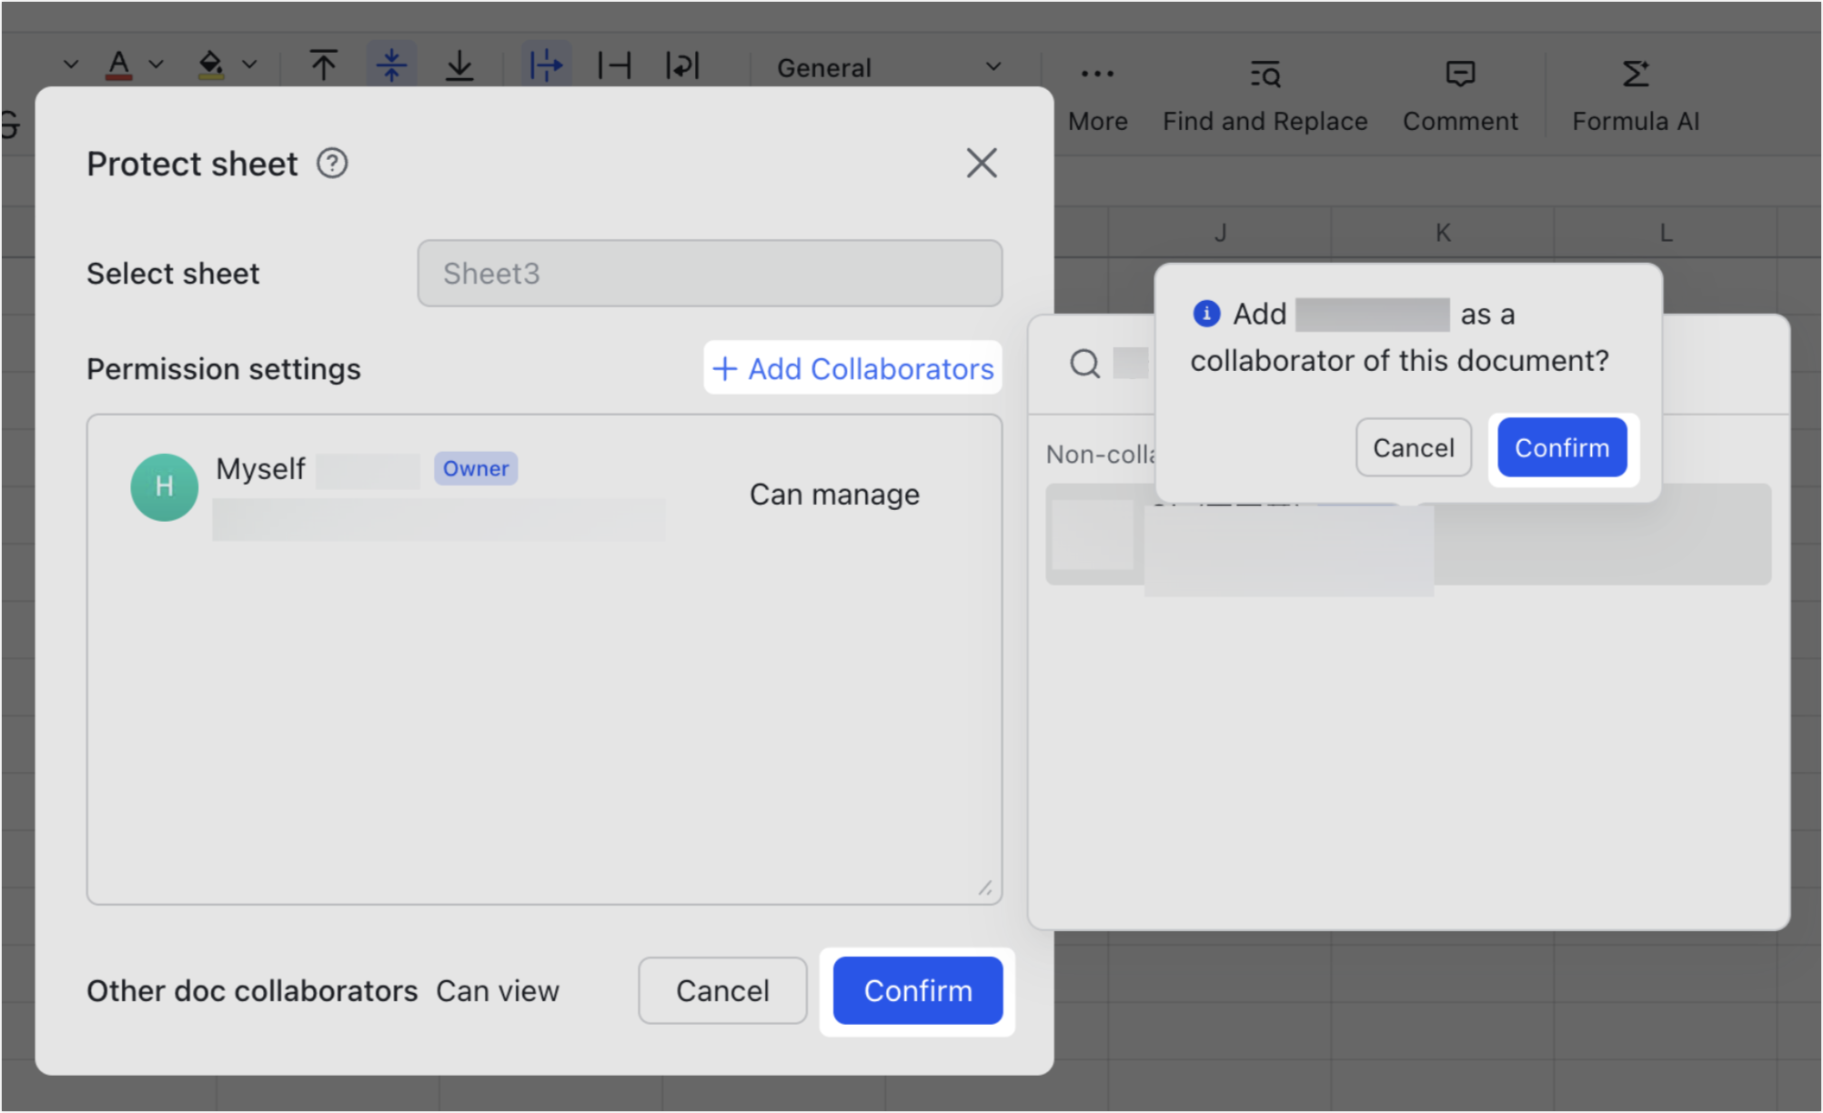Confirm adding collaborator in popup

(x=1562, y=447)
